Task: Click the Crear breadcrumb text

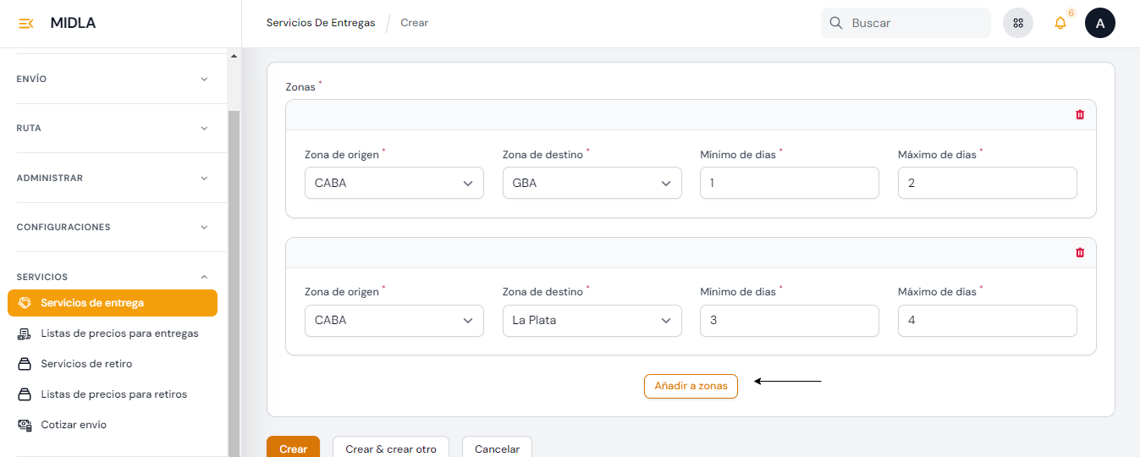Action: tap(415, 23)
